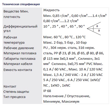The height and width of the screenshot is (105, 110).
Task: Click the 'Жидкость' value text
Action: coord(51,10)
